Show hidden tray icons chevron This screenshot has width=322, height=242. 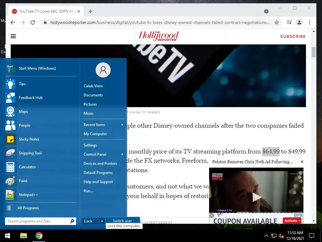pos(266,236)
